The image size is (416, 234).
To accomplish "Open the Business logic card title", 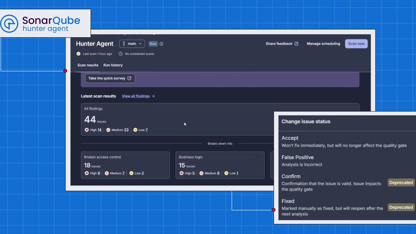I will (x=191, y=157).
